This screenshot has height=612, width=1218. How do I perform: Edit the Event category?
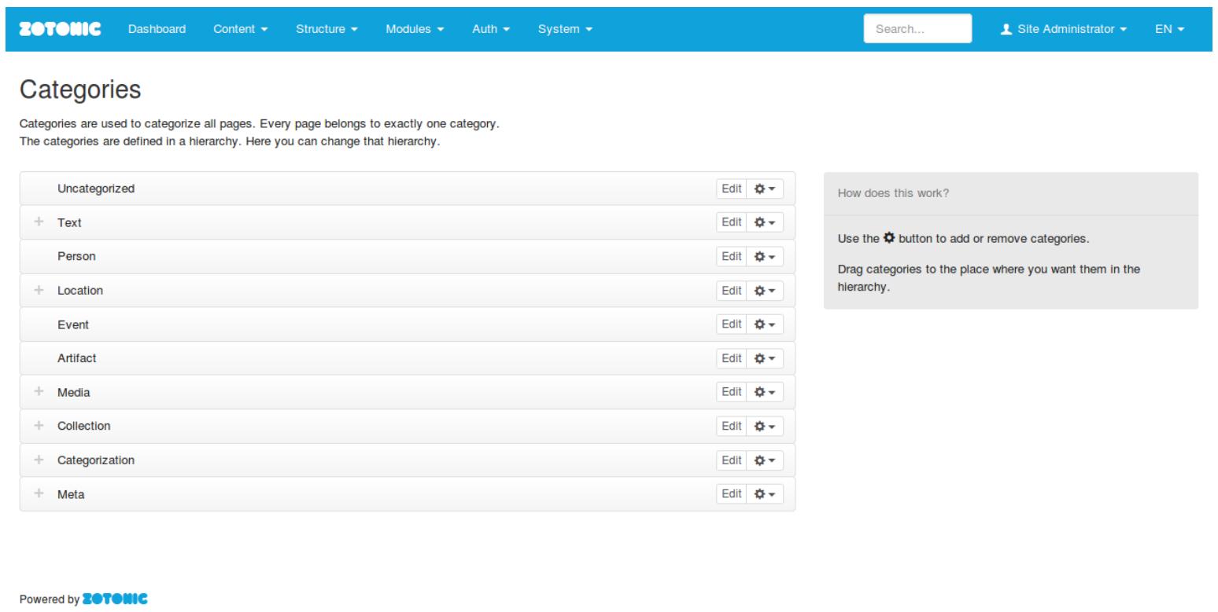click(x=732, y=324)
